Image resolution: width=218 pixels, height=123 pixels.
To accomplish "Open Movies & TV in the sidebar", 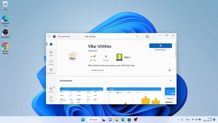I will tap(51, 71).
